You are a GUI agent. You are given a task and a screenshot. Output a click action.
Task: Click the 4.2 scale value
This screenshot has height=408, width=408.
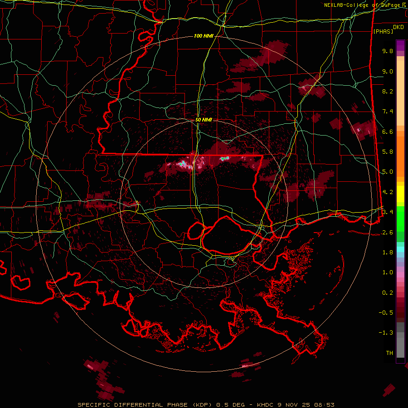click(388, 192)
